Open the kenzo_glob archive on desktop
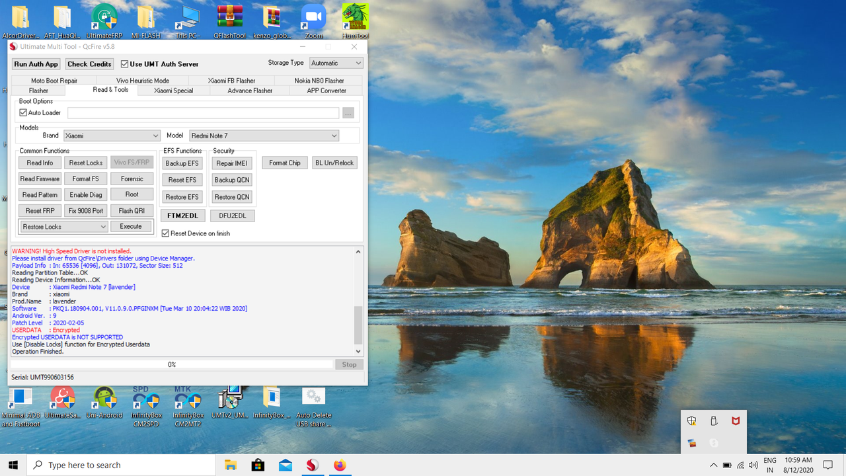 (x=272, y=20)
